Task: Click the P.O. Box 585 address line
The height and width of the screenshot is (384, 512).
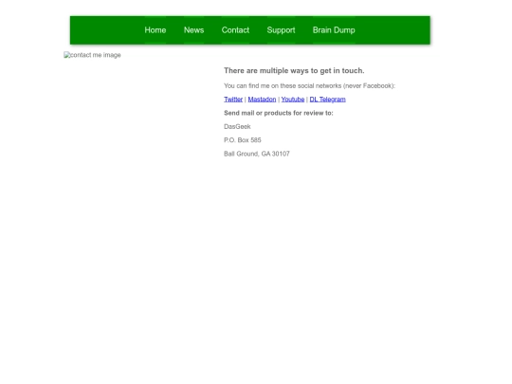Action: tap(243, 140)
